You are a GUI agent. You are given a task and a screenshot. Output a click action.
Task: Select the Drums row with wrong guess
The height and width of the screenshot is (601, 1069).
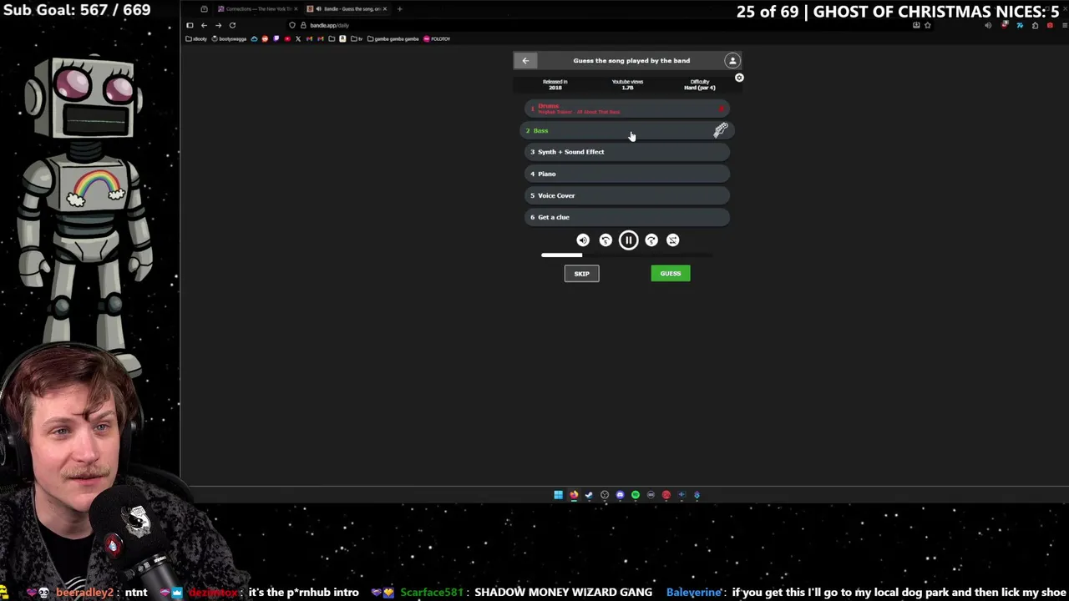click(627, 109)
